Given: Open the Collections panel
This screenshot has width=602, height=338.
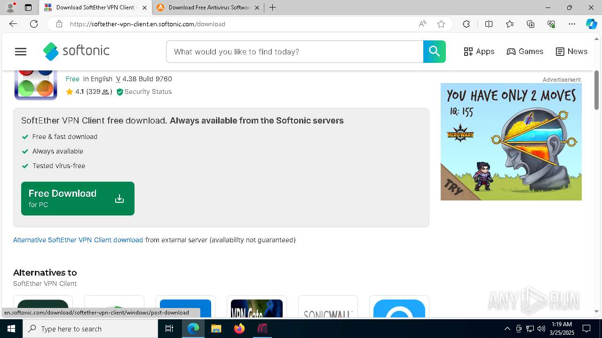Looking at the screenshot, I should pyautogui.click(x=531, y=24).
